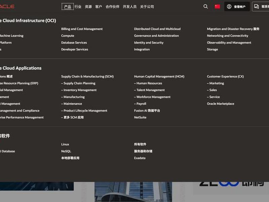269x202 pixels.
Task: Open Cloud Applications heading link
Action: [x=21, y=68]
